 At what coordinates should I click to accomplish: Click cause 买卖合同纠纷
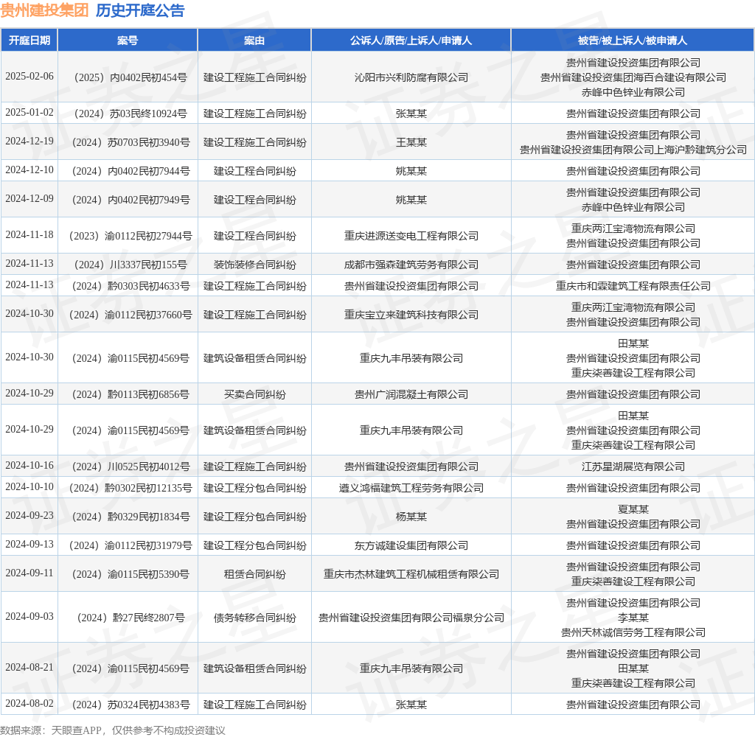254,394
